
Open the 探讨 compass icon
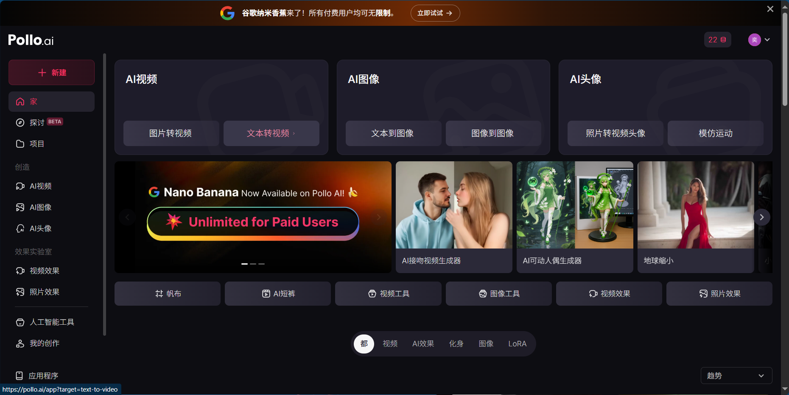pyautogui.click(x=20, y=123)
